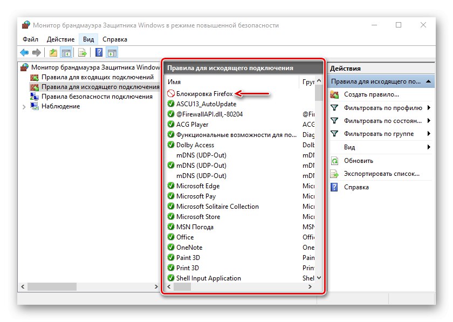Select the Функциональные возможности для по... rule
This screenshot has height=322, width=453.
(236, 135)
